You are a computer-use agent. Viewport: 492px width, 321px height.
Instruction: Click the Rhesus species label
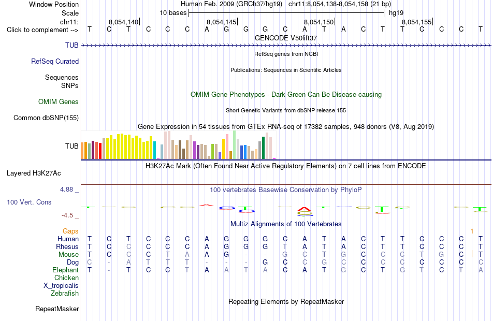point(67,246)
